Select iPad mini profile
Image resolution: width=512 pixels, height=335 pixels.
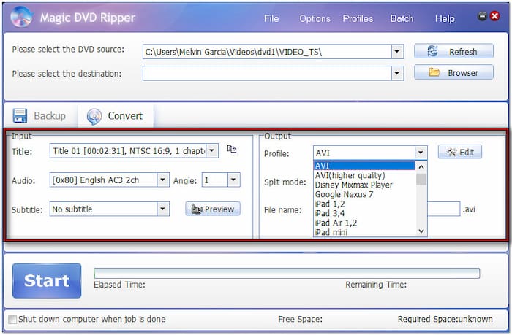point(364,232)
